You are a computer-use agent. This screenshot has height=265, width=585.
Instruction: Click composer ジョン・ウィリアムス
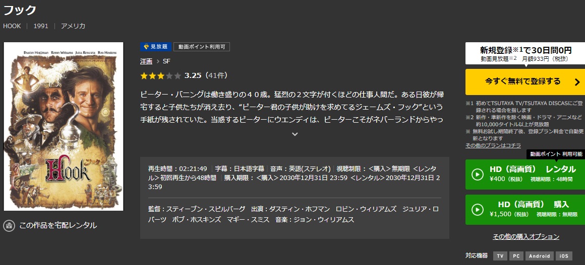323,219
